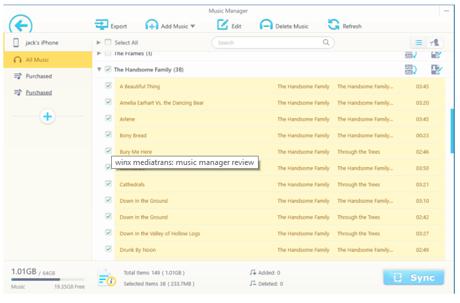460x303 pixels.
Task: Click the Edit pencil icon
Action: pyautogui.click(x=222, y=24)
